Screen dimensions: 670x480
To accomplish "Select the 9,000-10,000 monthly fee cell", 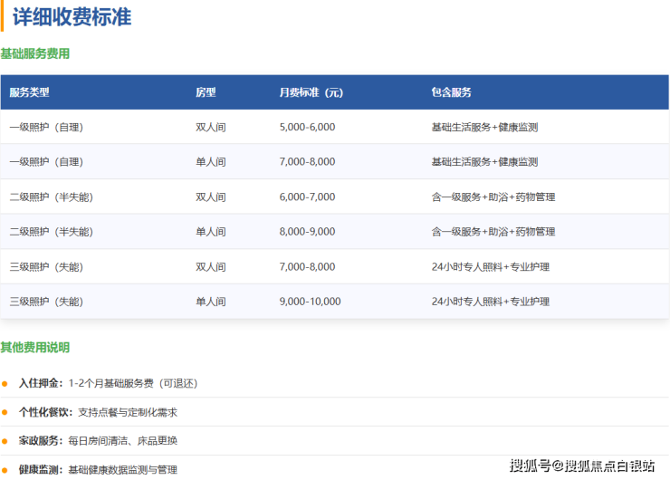I will pyautogui.click(x=310, y=302).
